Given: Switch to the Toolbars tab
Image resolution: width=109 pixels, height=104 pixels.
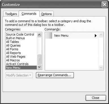Looking at the screenshot, I should click(11, 14).
